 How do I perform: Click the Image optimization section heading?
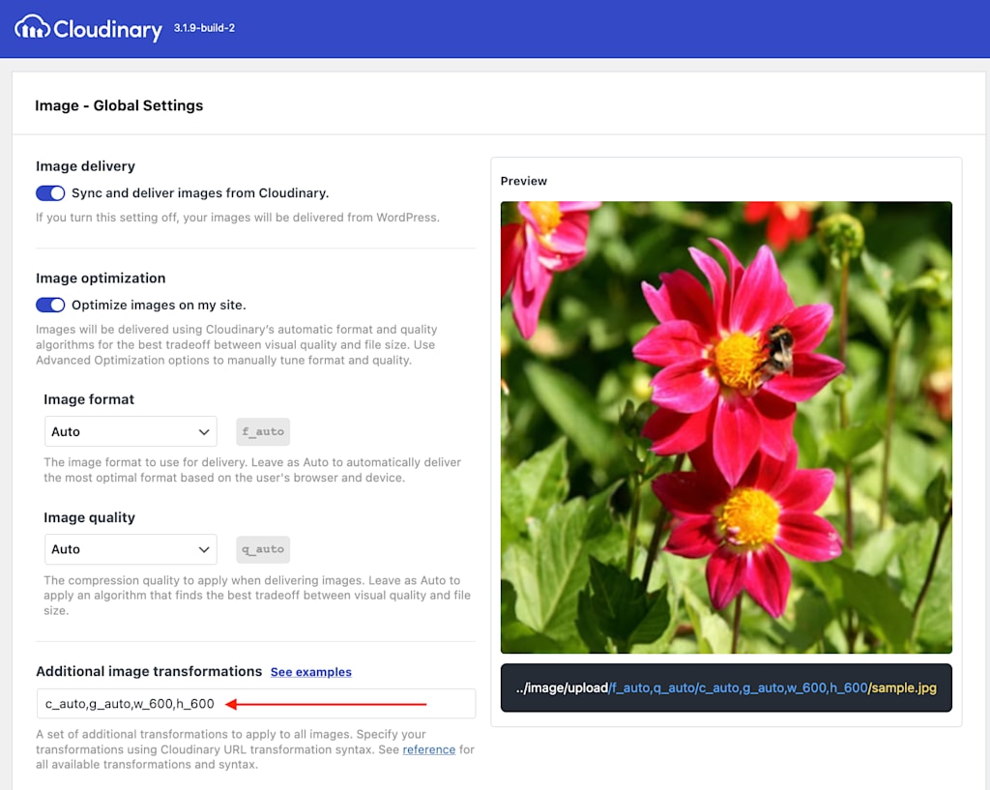(101, 278)
